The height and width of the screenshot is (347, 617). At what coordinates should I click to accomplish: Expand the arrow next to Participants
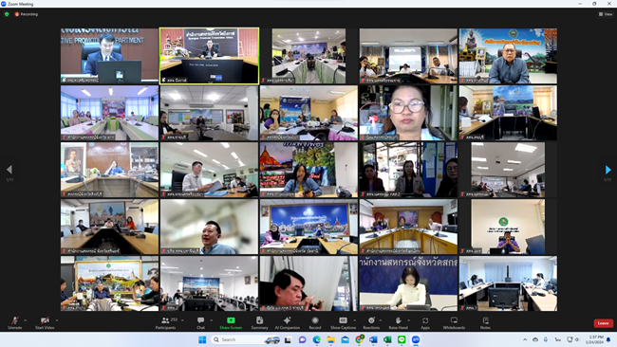click(182, 320)
